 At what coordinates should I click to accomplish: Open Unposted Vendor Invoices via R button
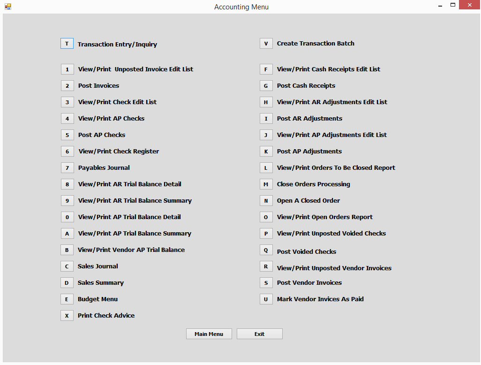(266, 266)
